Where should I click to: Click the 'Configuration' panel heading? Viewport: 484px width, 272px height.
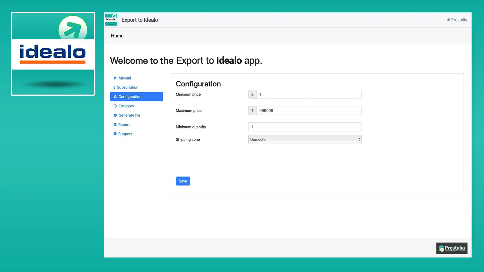coord(198,84)
